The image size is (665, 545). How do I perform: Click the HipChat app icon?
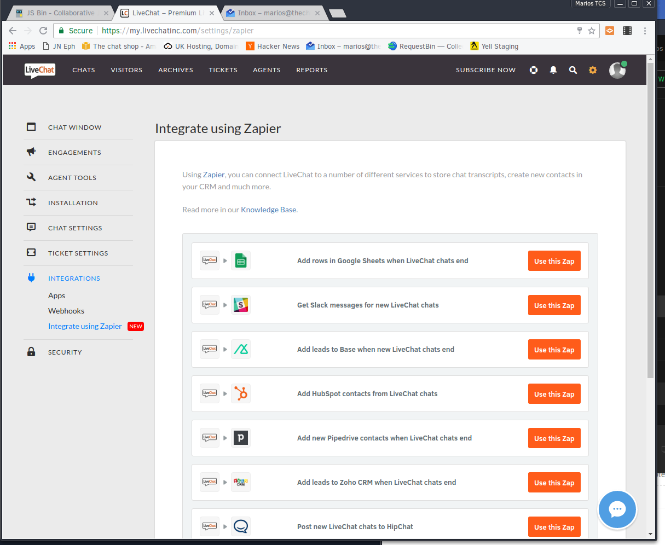(x=241, y=527)
